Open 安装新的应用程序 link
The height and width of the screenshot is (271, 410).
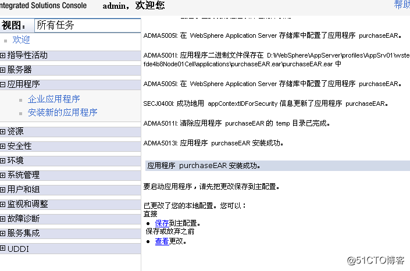coord(62,112)
